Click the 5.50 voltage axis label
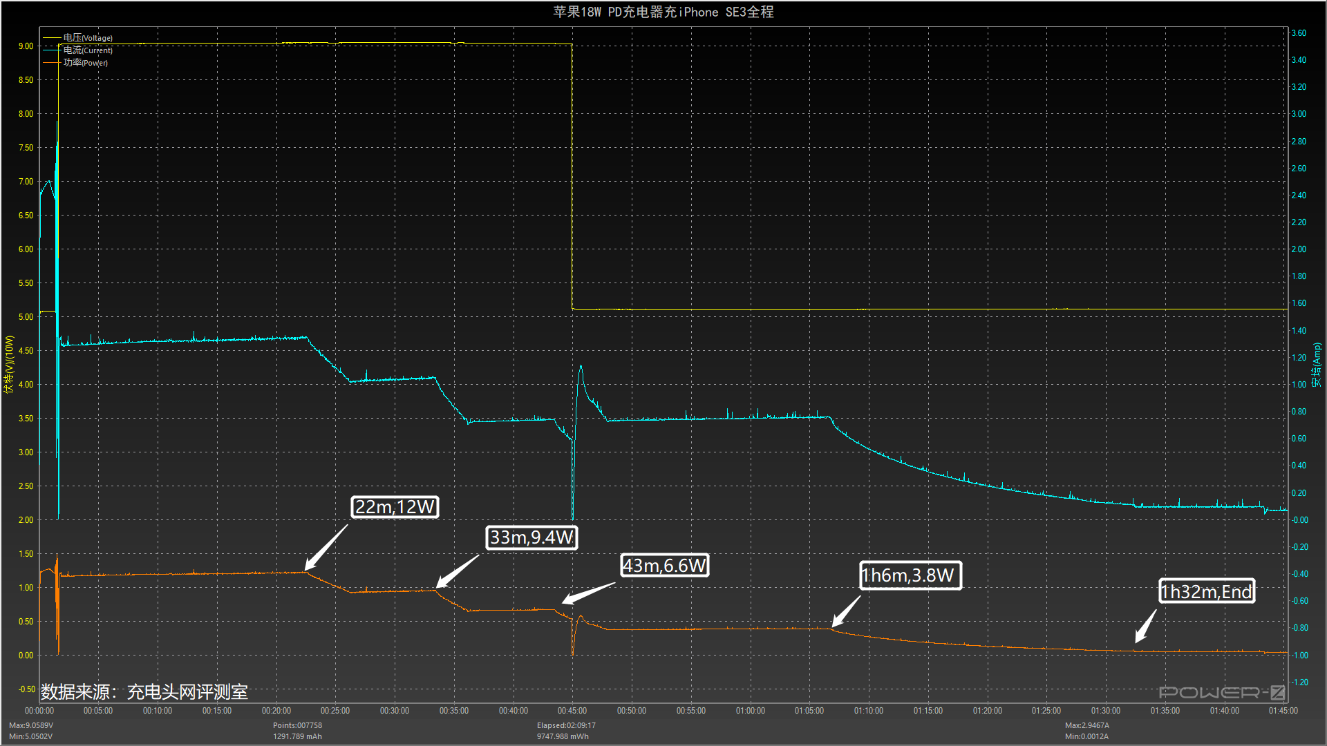1327x746 pixels. [x=26, y=283]
